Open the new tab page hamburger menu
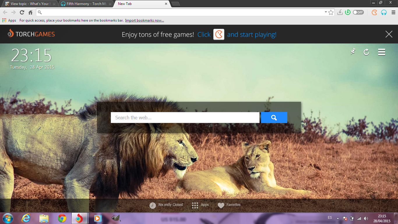This screenshot has width=398, height=224. point(381,52)
